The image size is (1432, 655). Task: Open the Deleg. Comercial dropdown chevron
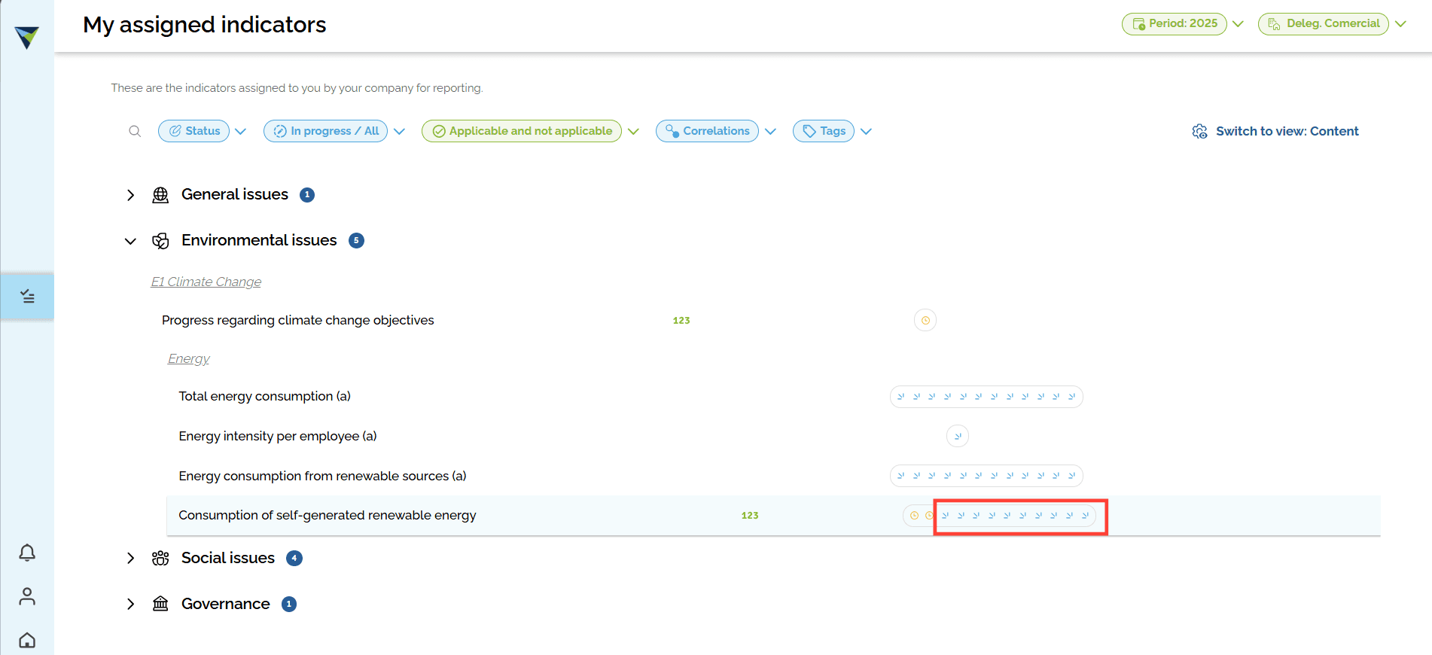coord(1400,24)
